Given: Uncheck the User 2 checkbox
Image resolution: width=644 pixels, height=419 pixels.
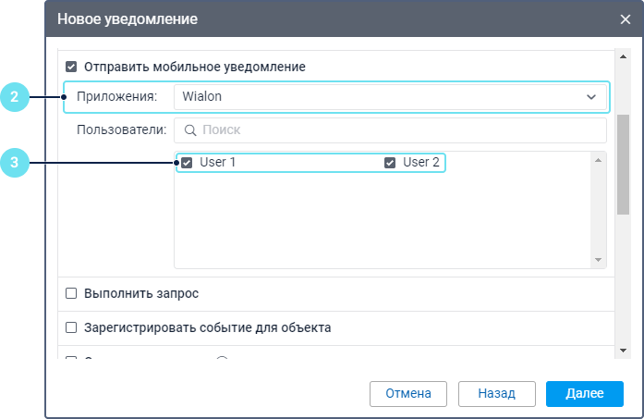Looking at the screenshot, I should click(x=390, y=163).
